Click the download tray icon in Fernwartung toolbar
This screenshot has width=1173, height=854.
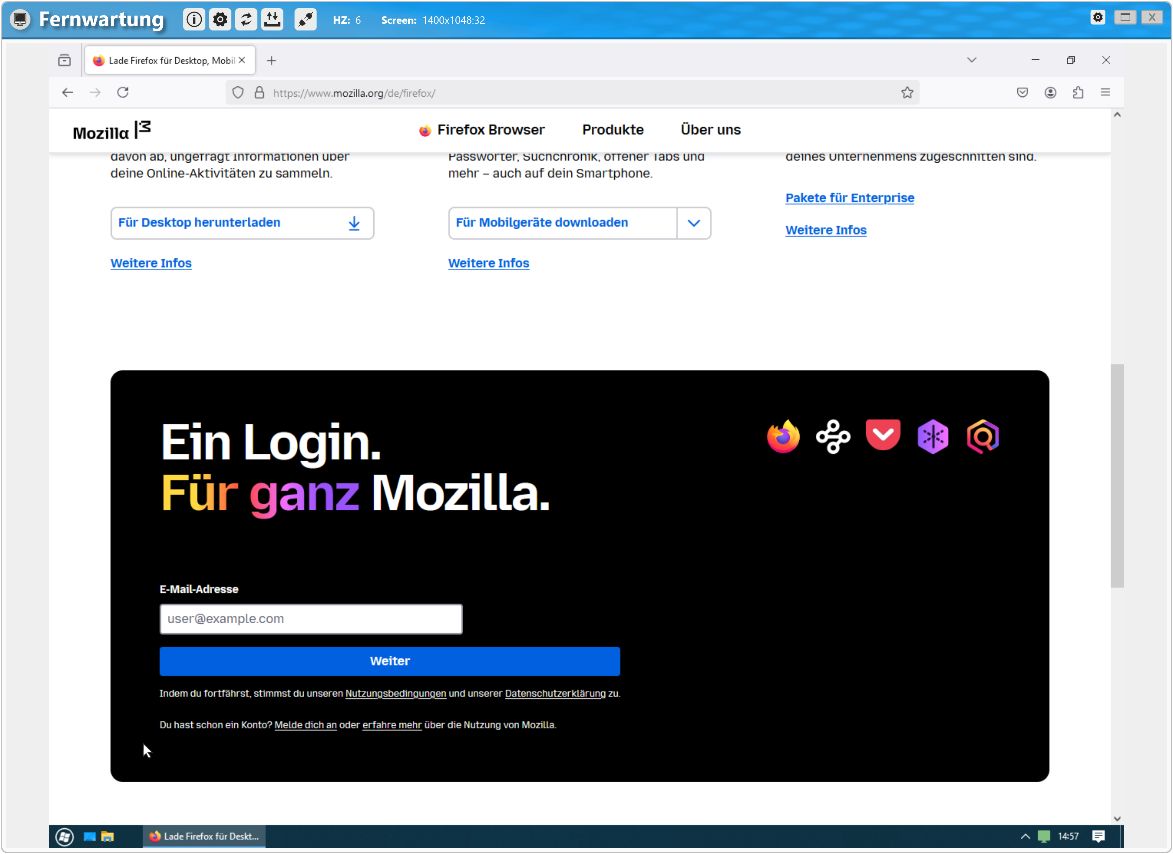(x=272, y=20)
